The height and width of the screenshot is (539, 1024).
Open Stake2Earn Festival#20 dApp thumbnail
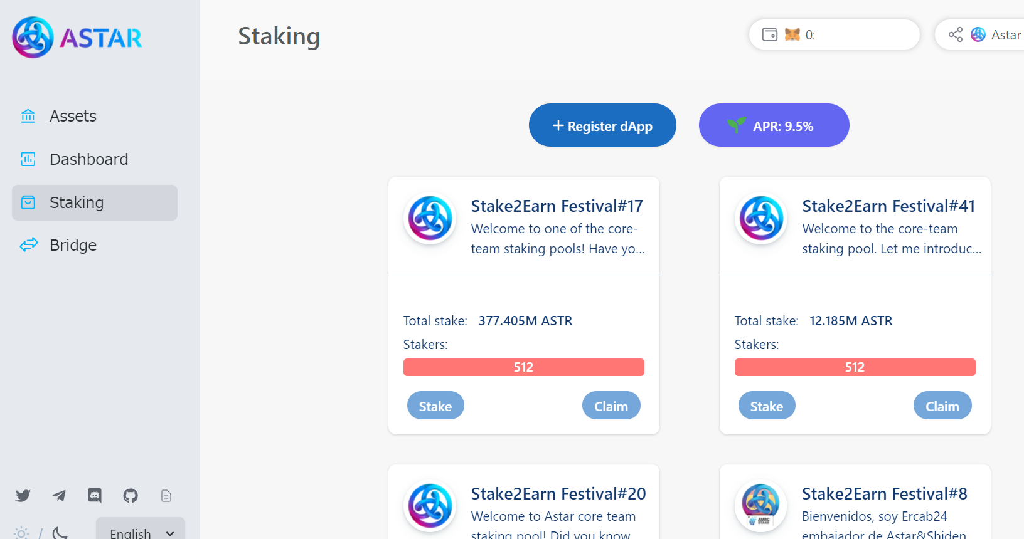[430, 506]
